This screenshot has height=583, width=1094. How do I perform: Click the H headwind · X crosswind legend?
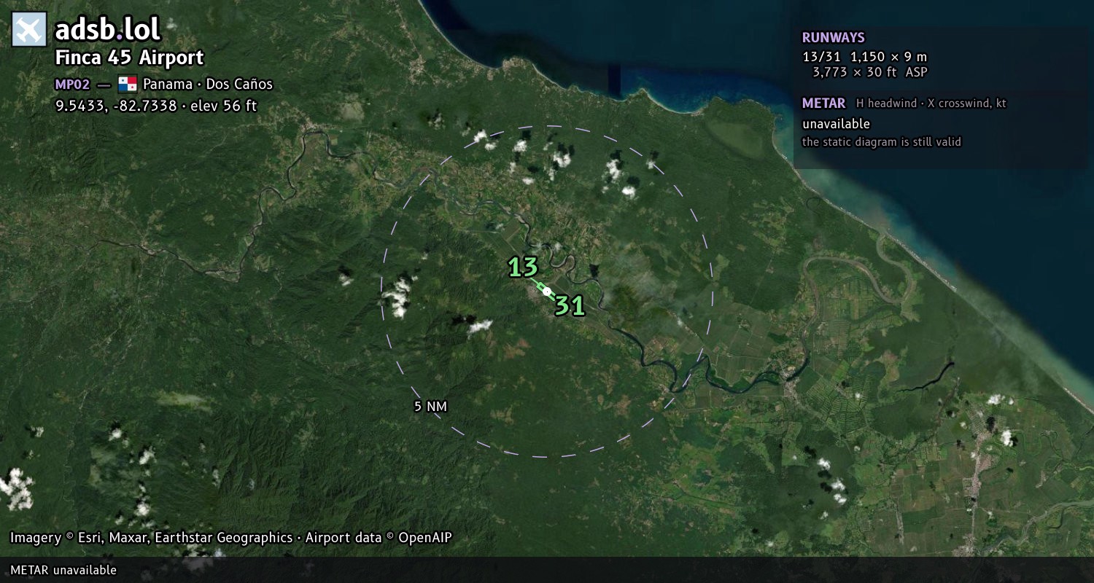tap(931, 103)
